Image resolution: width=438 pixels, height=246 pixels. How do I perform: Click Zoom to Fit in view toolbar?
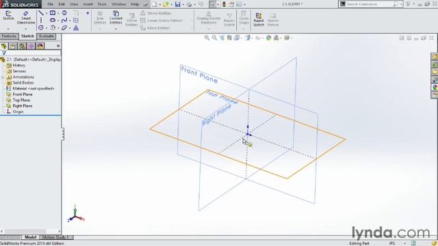[x=207, y=38]
